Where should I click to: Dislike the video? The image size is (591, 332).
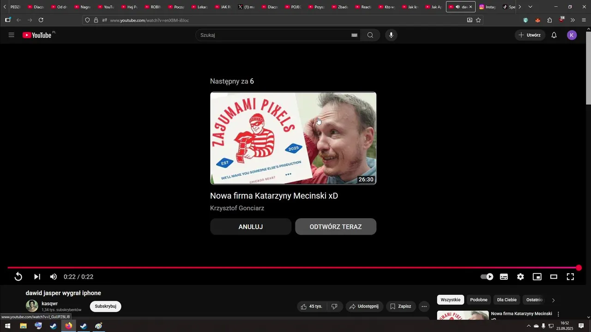[335, 306]
